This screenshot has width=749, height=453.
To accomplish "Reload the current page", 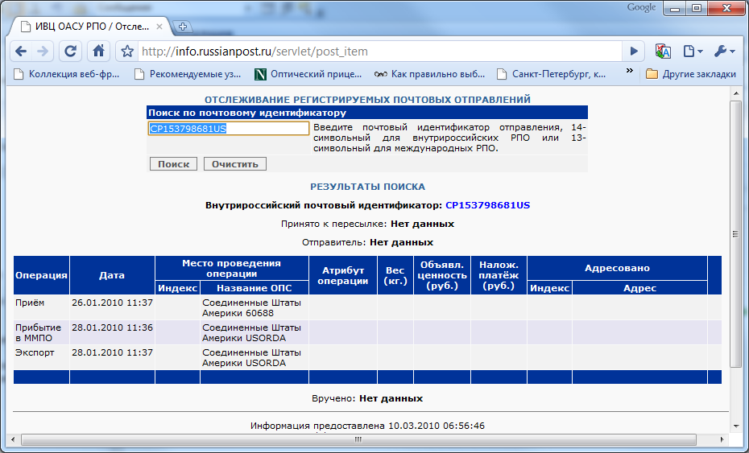I will [x=71, y=51].
